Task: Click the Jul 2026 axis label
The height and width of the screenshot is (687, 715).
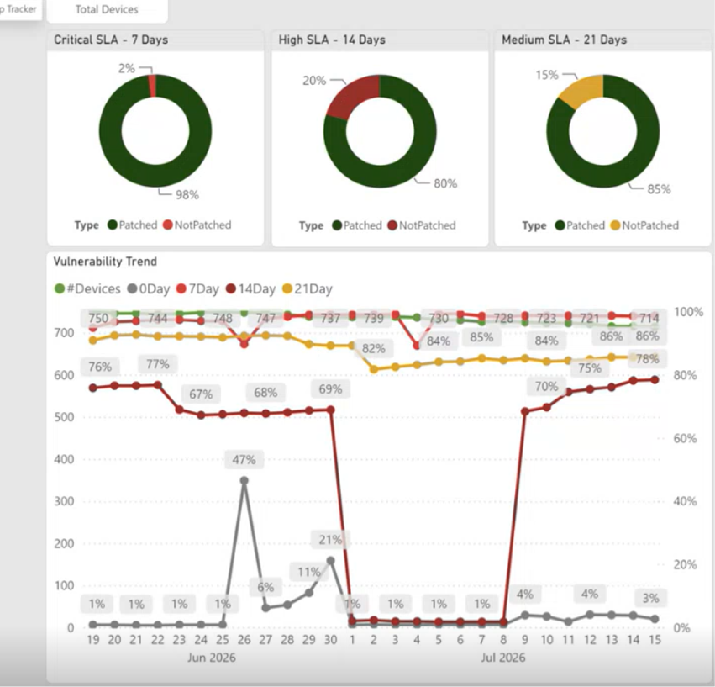Action: 503,658
